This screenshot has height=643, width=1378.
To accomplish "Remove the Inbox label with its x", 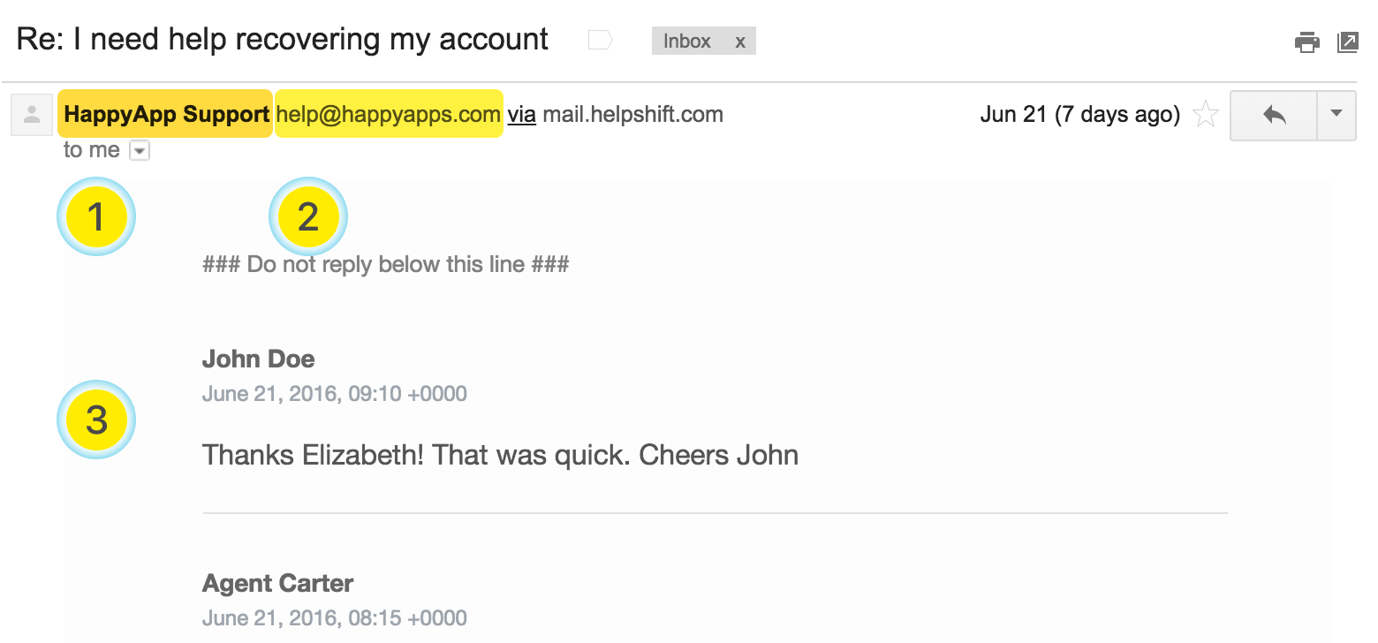I will [740, 42].
